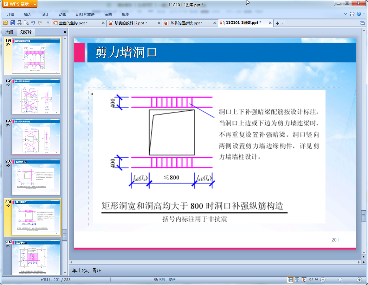Collapse the ribbon with the chevron

point(345,14)
